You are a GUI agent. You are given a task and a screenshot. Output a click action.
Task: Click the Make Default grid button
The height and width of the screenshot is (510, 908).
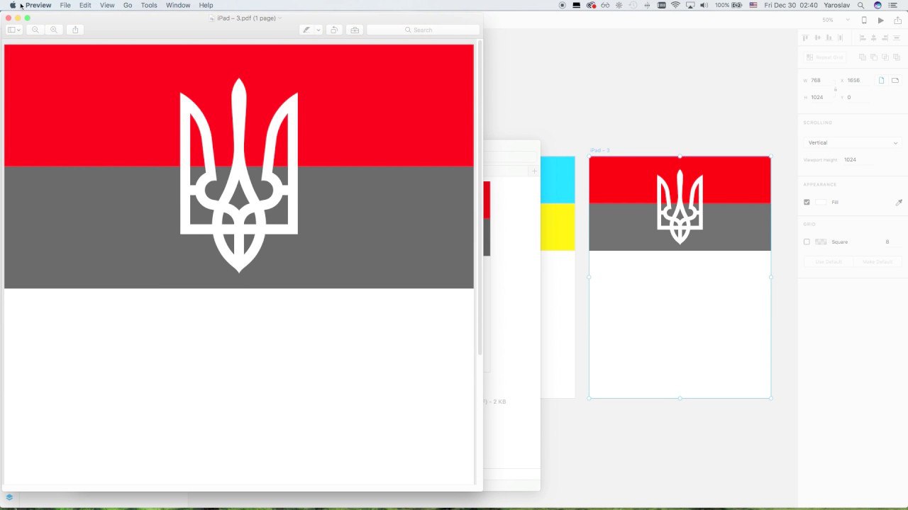pos(877,262)
